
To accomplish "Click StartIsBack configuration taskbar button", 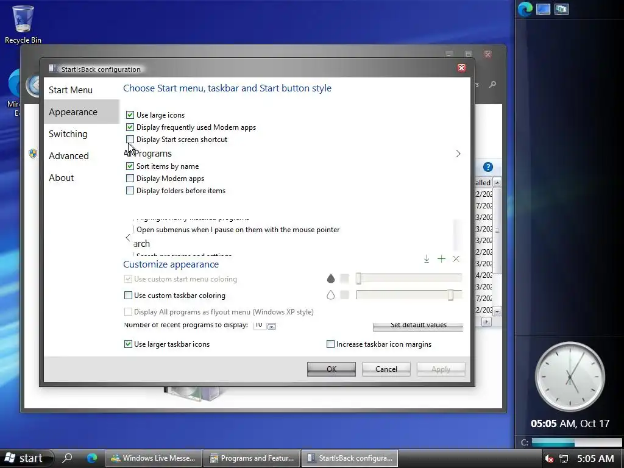I will point(350,458).
